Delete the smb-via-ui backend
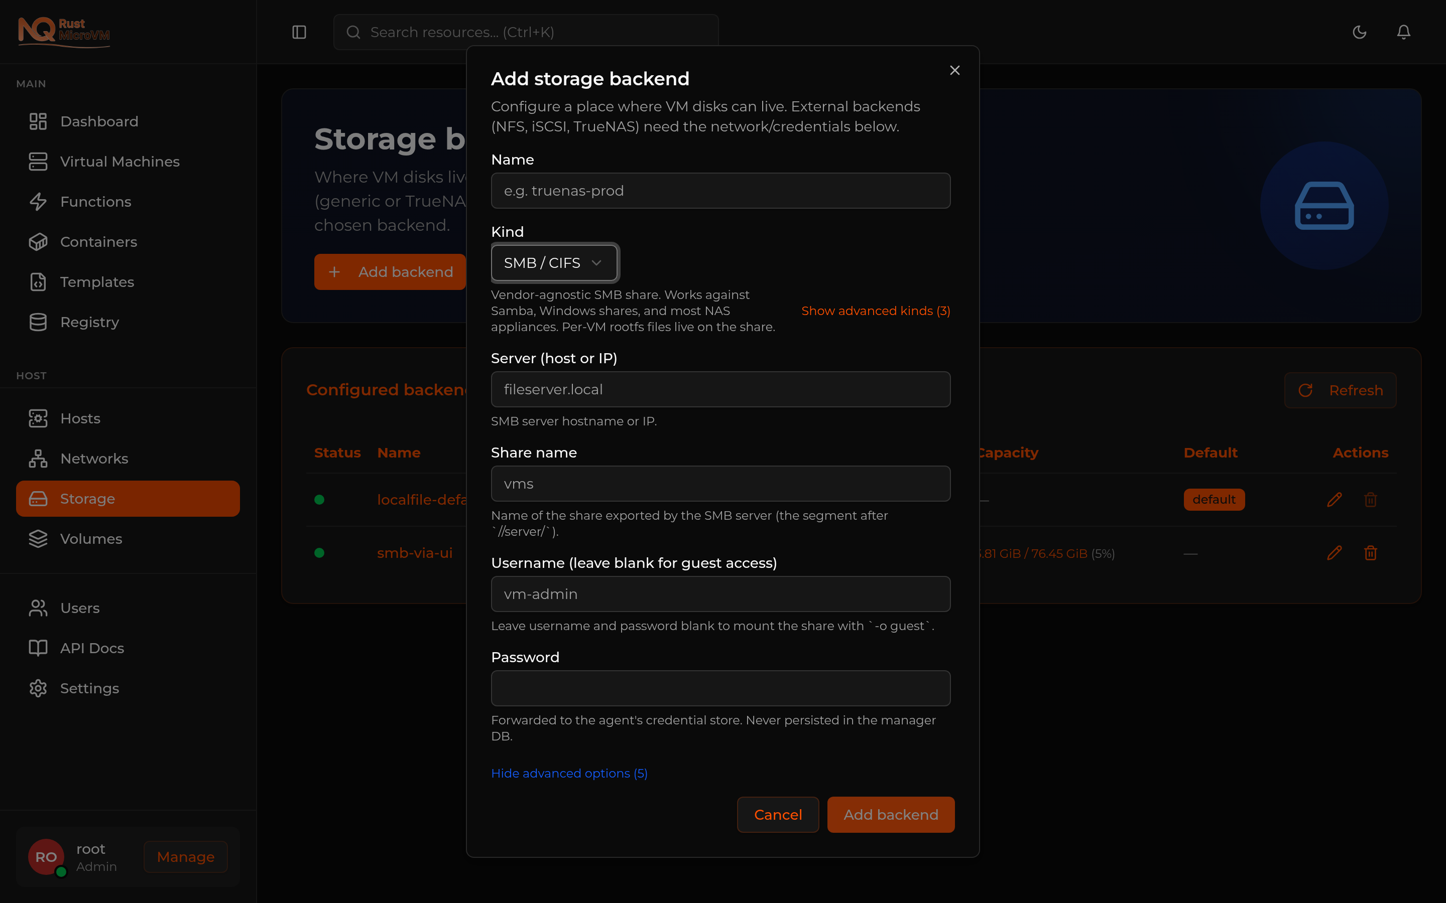Viewport: 1446px width, 903px height. pos(1371,553)
